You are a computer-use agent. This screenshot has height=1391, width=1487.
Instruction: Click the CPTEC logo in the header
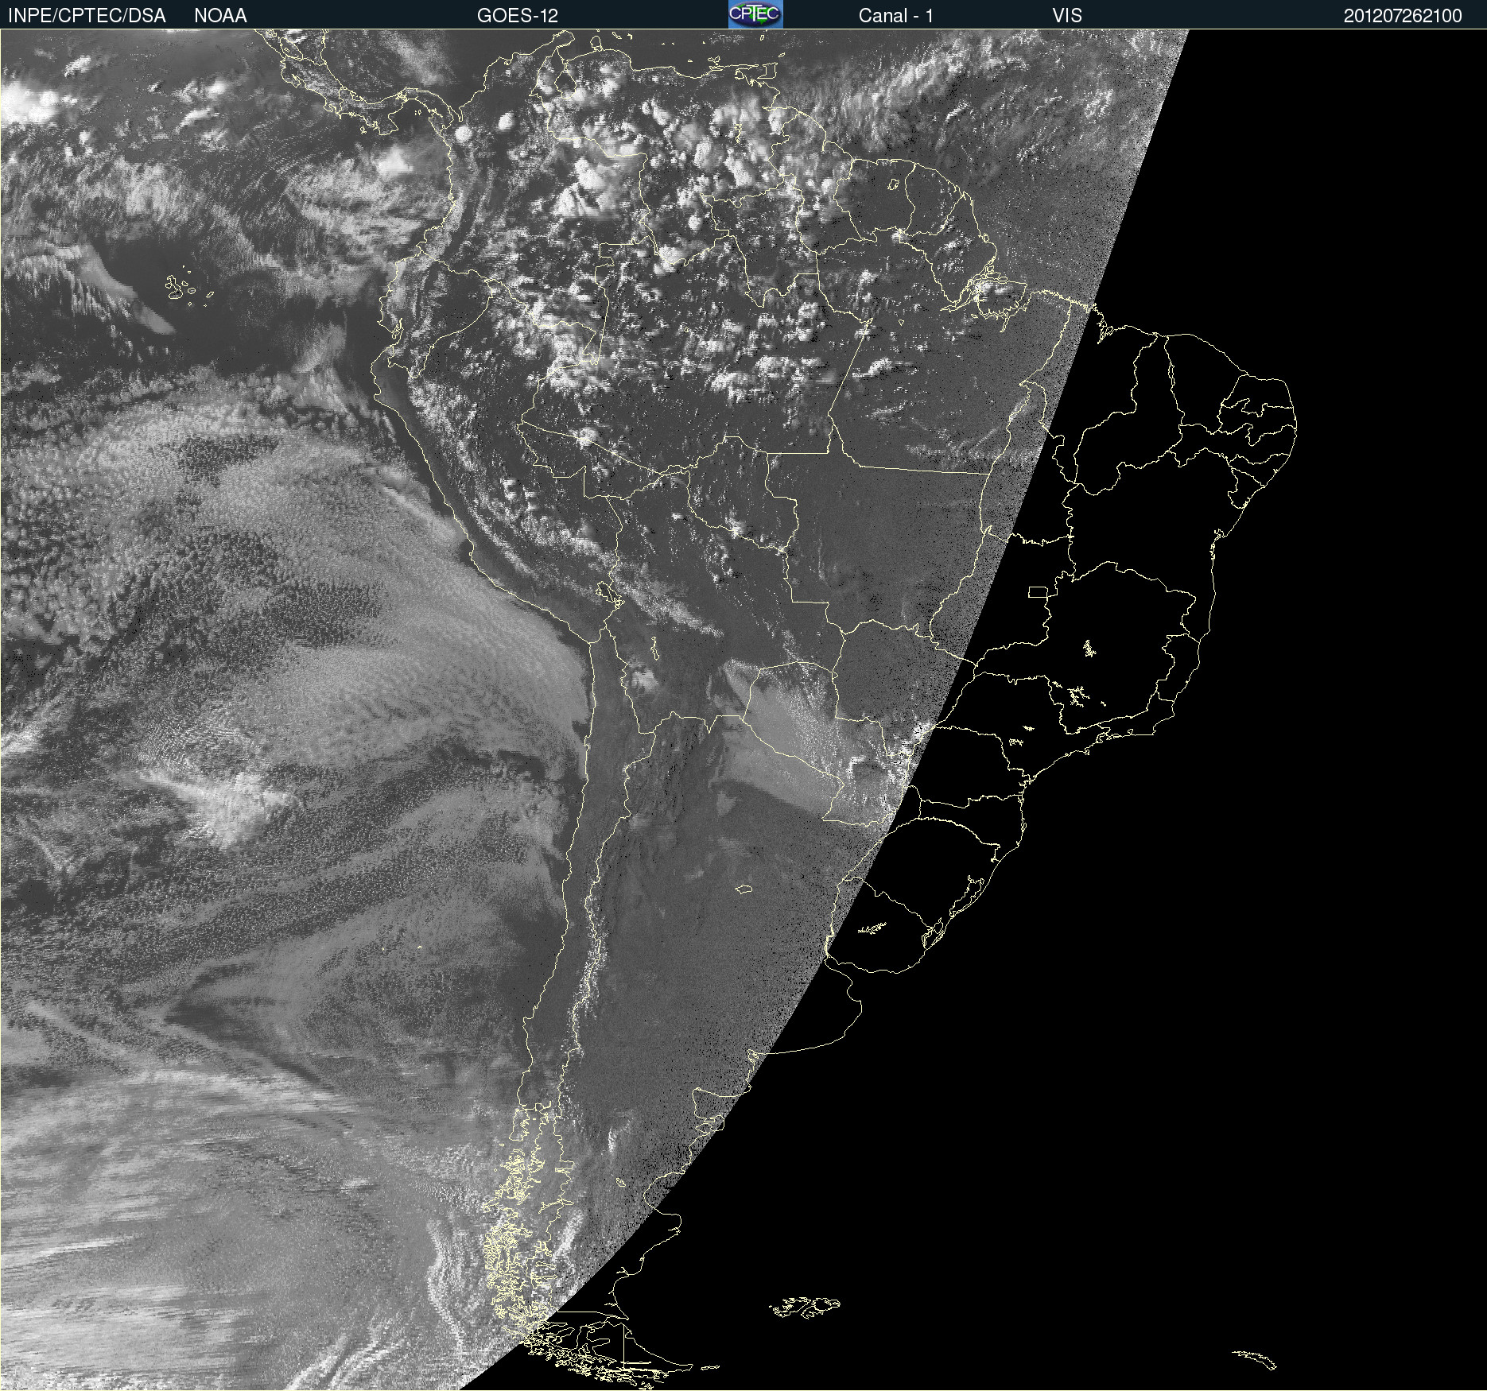pos(755,14)
